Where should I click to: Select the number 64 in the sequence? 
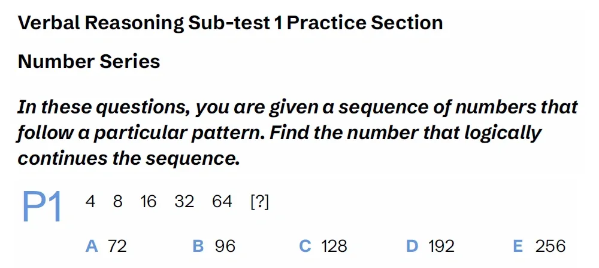click(x=222, y=202)
